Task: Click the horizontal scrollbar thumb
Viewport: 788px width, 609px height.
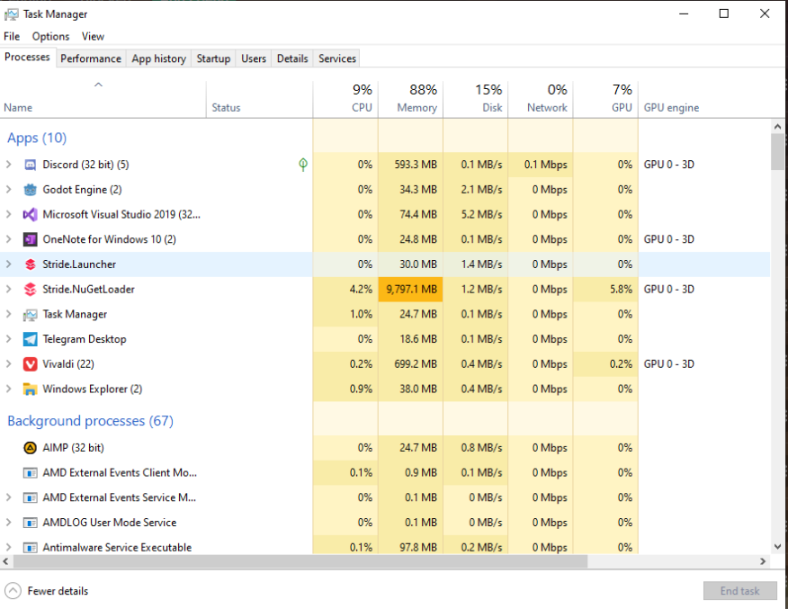Action: point(300,561)
